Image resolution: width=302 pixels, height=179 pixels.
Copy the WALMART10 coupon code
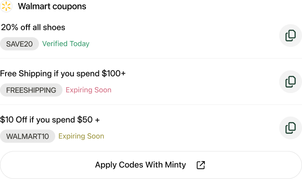tap(290, 127)
